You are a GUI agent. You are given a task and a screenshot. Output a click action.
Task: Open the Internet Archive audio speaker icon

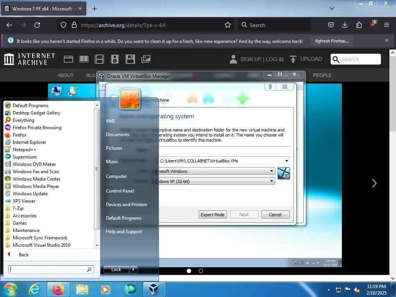(x=114, y=59)
